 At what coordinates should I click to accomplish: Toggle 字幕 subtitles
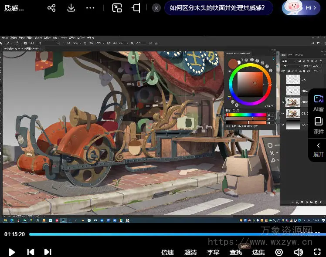213,252
